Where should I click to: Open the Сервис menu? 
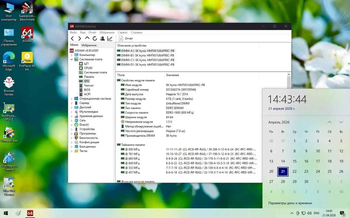(123, 32)
